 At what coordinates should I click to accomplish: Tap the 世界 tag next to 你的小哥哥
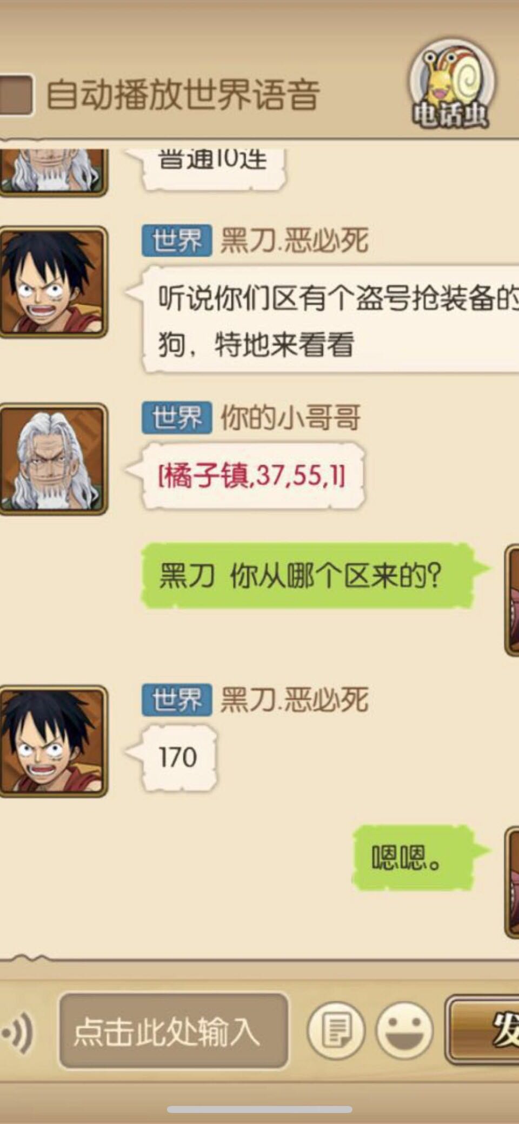(176, 418)
